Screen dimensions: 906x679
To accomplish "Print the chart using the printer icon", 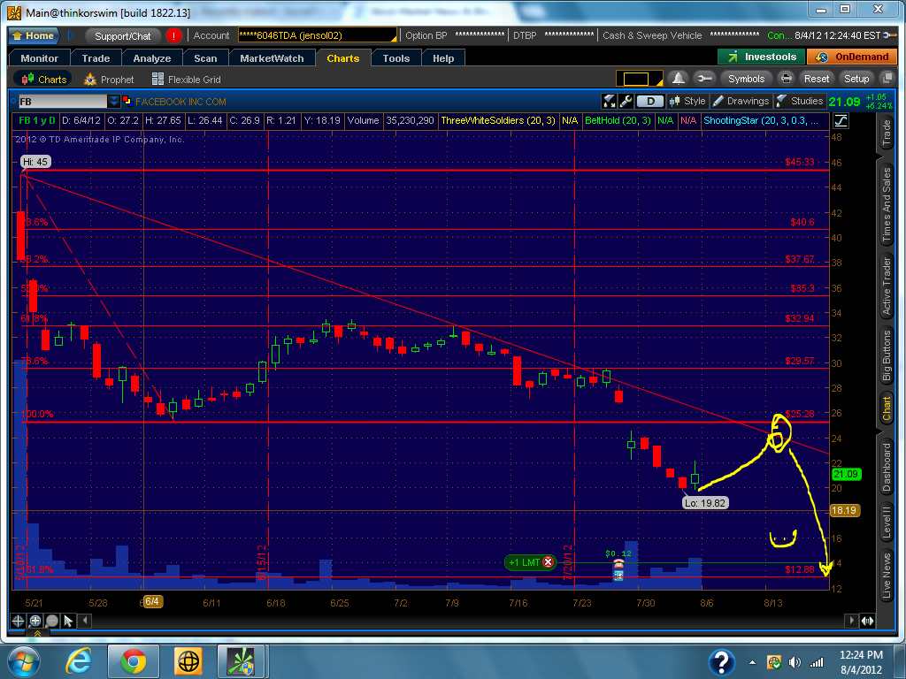I will click(786, 79).
